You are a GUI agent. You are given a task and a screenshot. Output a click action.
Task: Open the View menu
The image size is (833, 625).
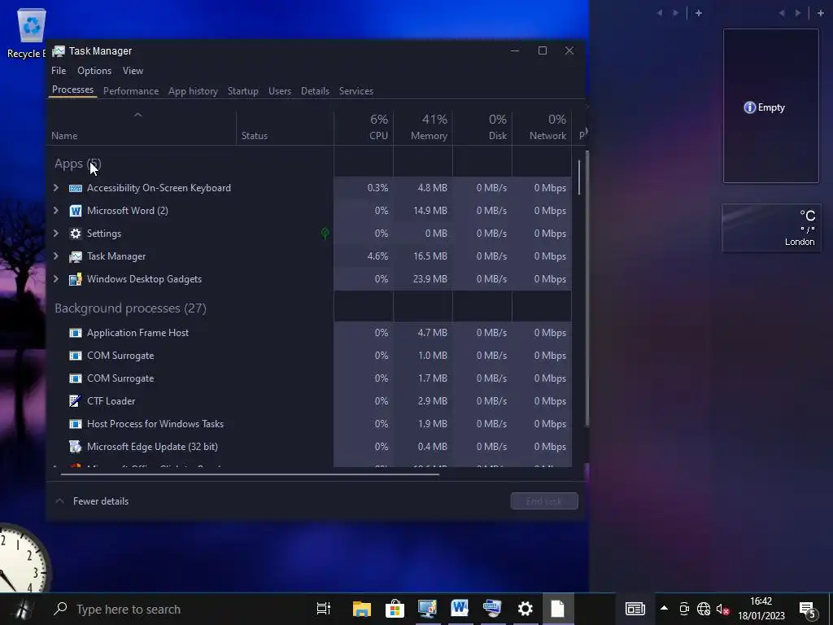[x=133, y=71]
